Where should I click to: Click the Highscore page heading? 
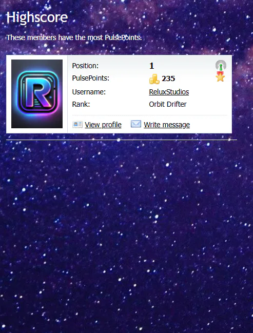(37, 17)
